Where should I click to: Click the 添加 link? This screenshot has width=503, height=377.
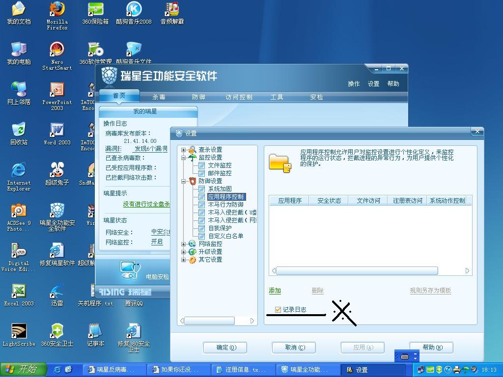coord(275,291)
